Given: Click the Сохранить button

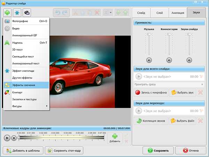Looking at the screenshot, I should tap(158, 151).
